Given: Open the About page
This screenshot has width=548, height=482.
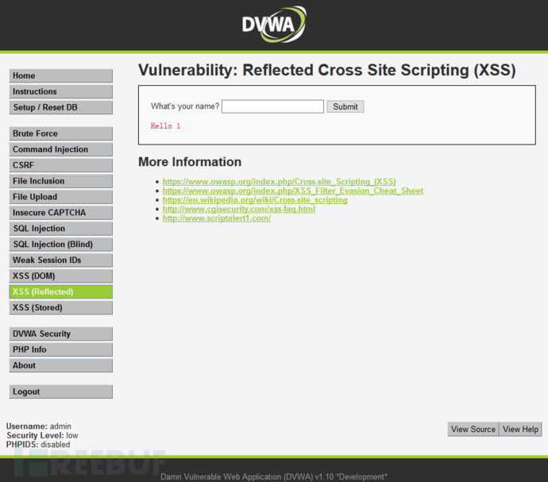Looking at the screenshot, I should click(61, 365).
